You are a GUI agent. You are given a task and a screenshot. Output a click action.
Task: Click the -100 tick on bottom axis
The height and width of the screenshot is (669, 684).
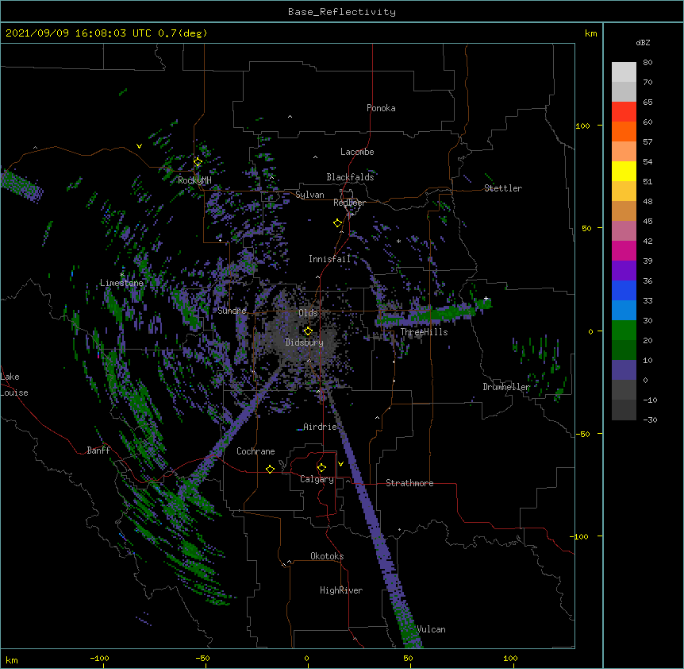[99, 658]
